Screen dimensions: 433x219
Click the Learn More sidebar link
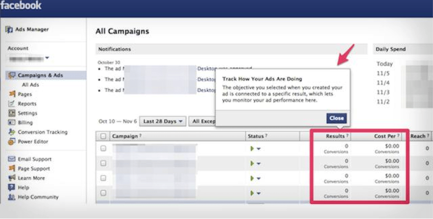tap(31, 178)
